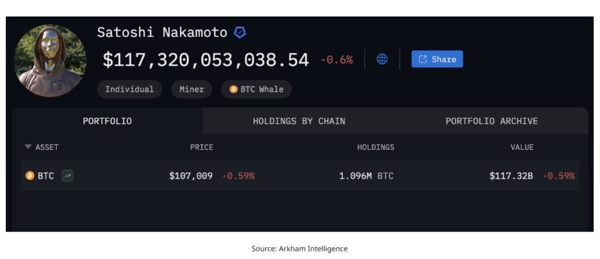The width and height of the screenshot is (600, 259).
Task: Sort by the VALUE column header
Action: tap(521, 147)
